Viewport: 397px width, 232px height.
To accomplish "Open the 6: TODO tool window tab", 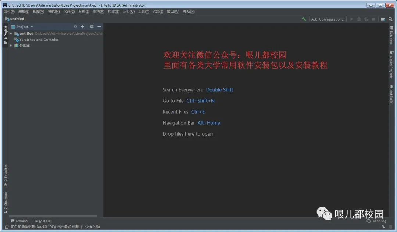I will pos(43,221).
